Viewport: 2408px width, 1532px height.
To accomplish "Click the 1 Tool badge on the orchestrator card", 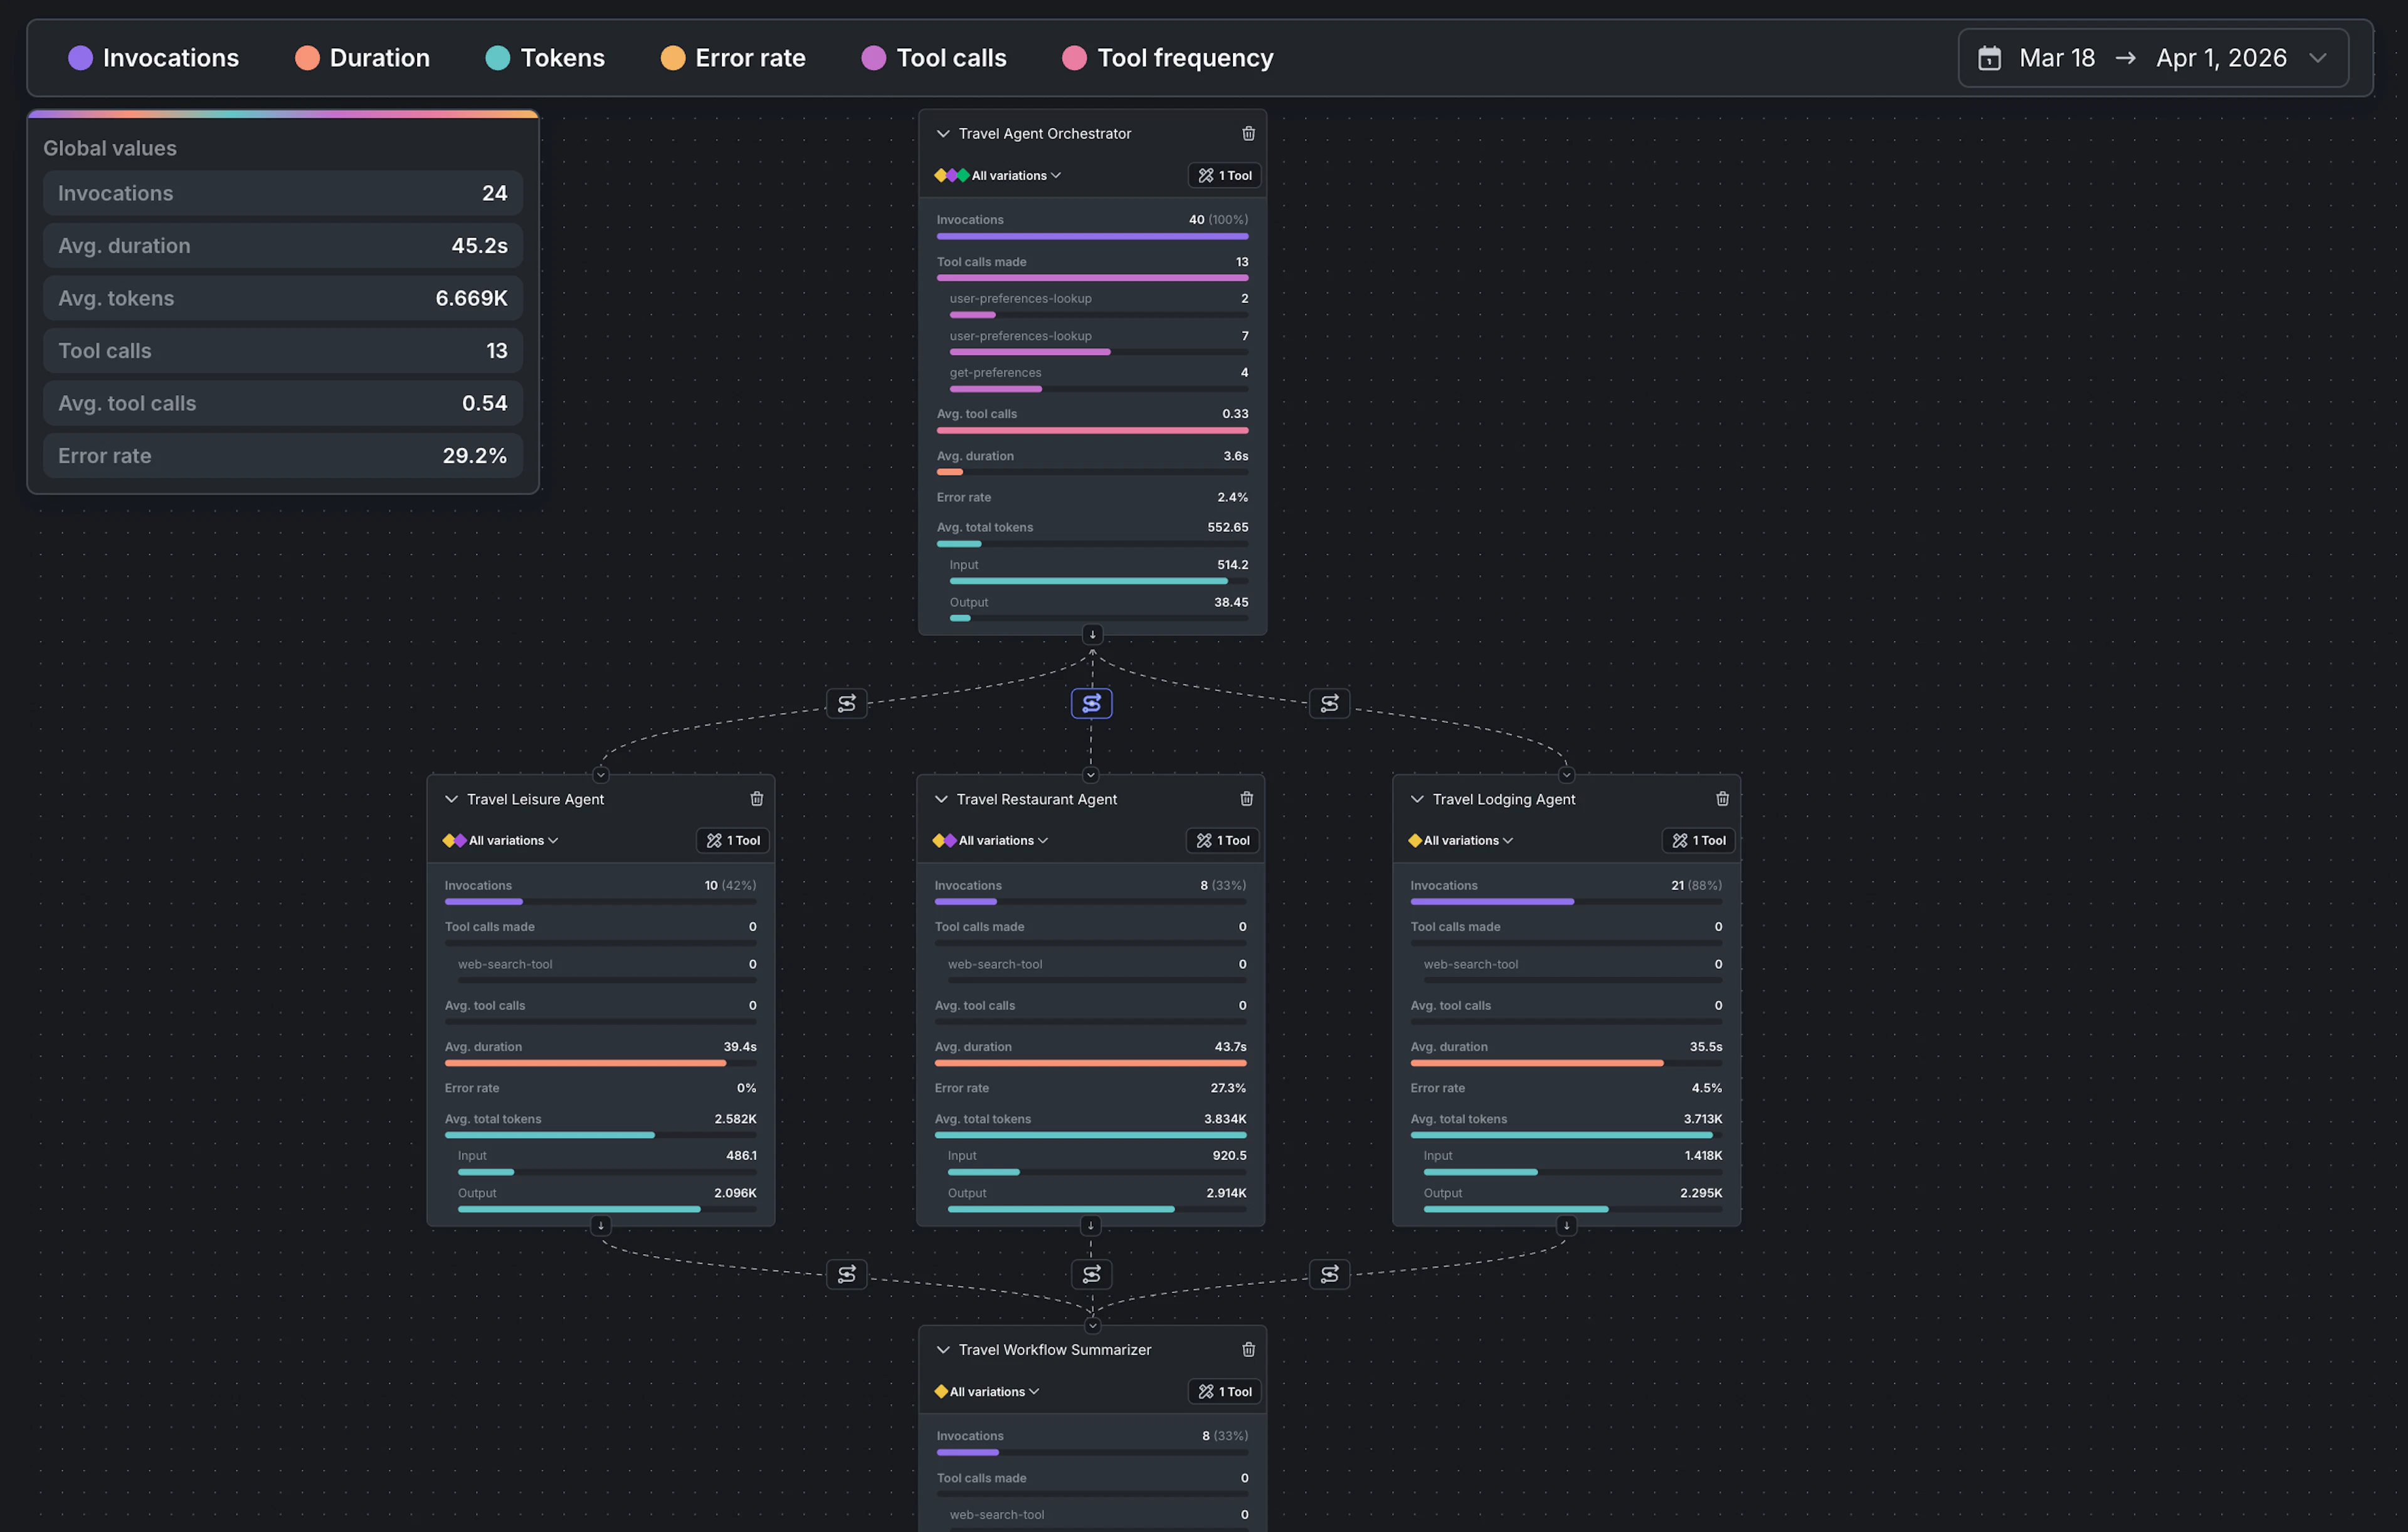I will pyautogui.click(x=1224, y=175).
